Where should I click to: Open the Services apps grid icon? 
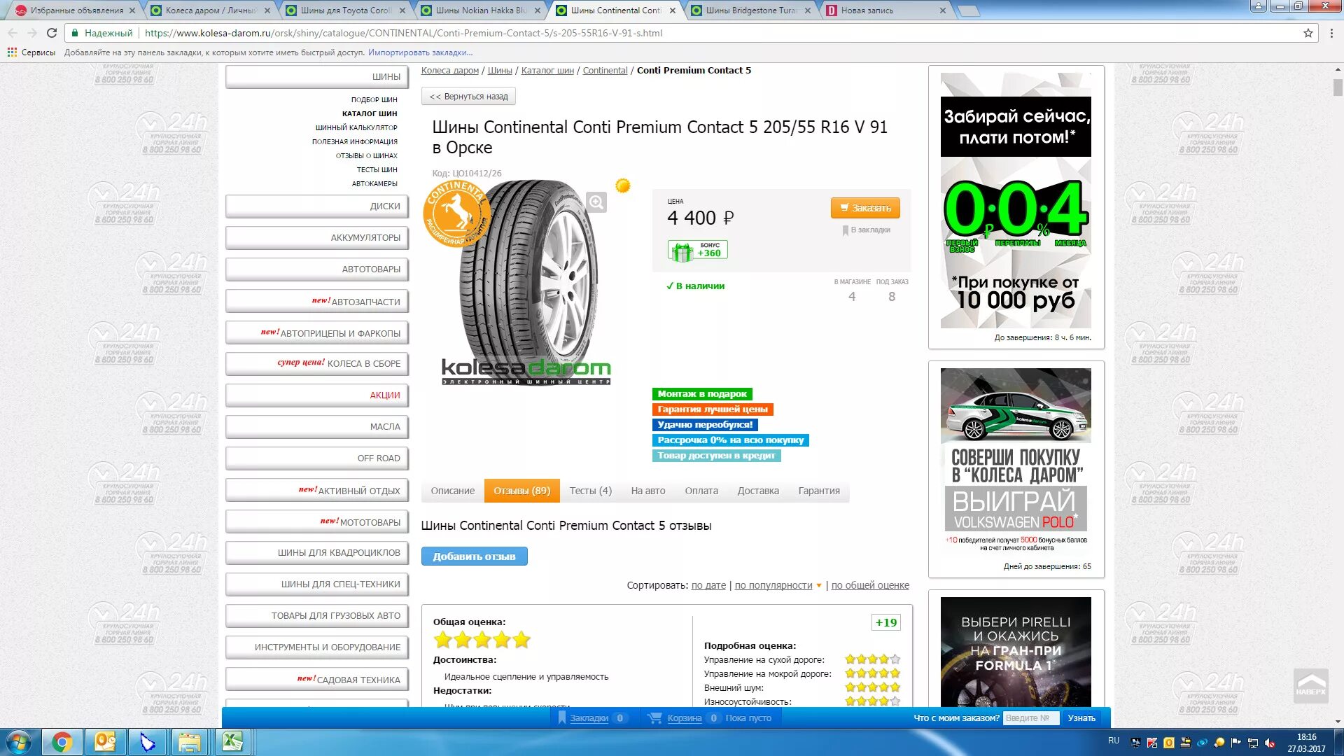(12, 52)
